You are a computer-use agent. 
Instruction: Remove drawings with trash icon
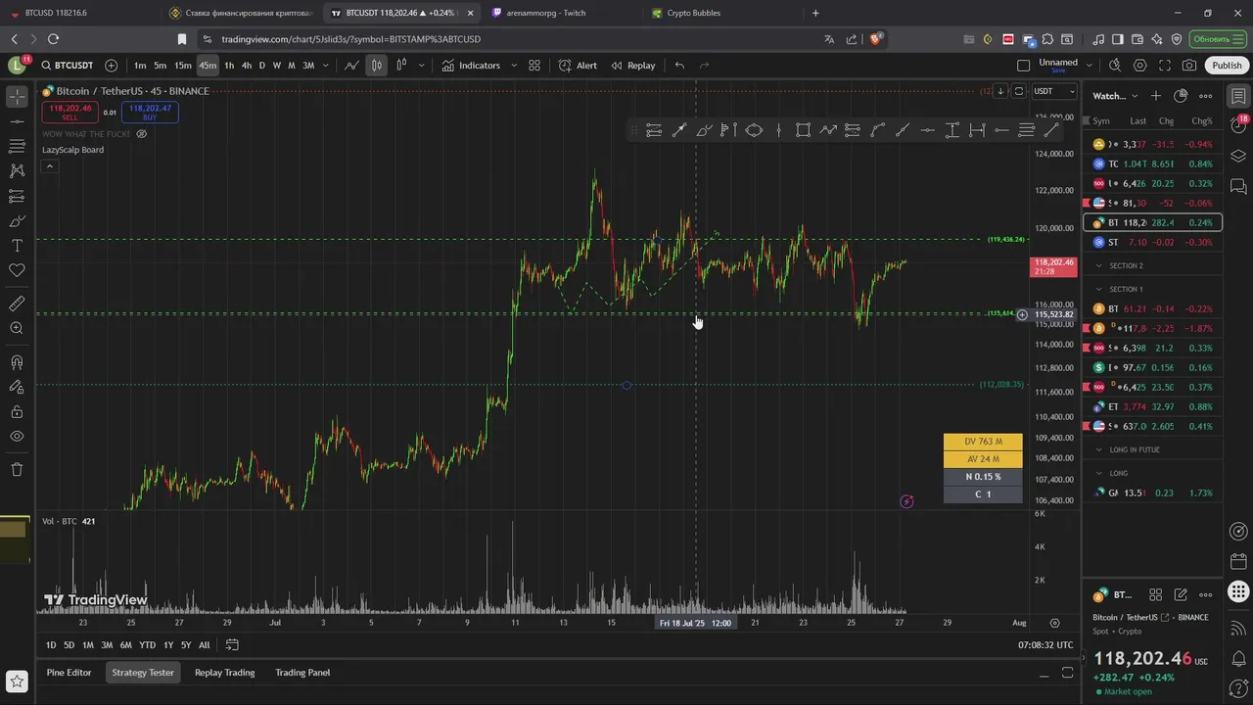click(17, 469)
